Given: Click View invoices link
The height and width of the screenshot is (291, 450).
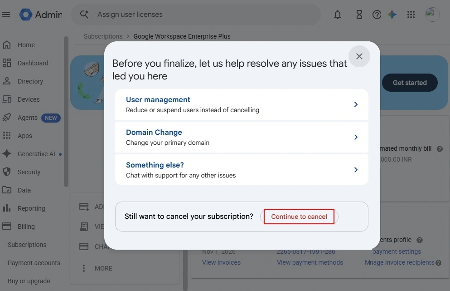Looking at the screenshot, I should pos(221,262).
